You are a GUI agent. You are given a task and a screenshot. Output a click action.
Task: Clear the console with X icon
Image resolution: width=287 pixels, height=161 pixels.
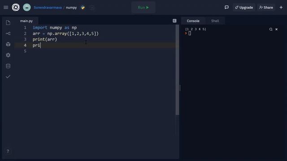tap(277, 29)
